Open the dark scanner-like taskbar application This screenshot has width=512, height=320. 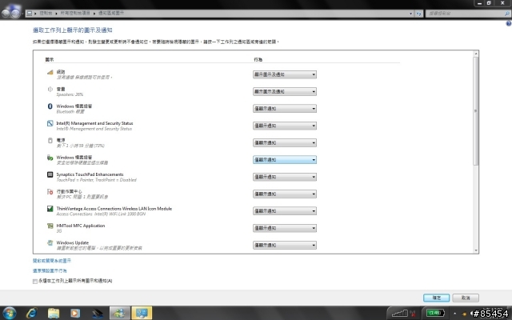tap(97, 313)
